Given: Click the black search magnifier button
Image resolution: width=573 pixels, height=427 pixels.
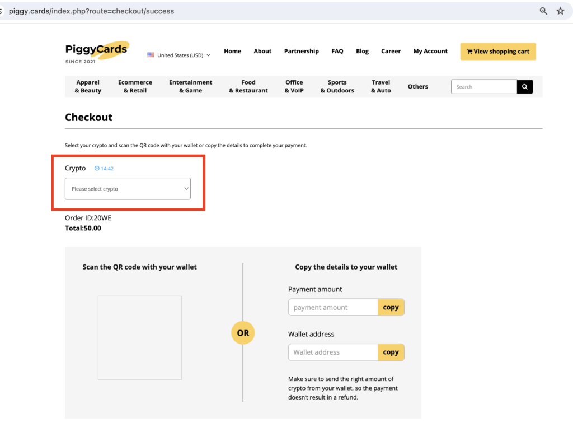Looking at the screenshot, I should tap(525, 87).
